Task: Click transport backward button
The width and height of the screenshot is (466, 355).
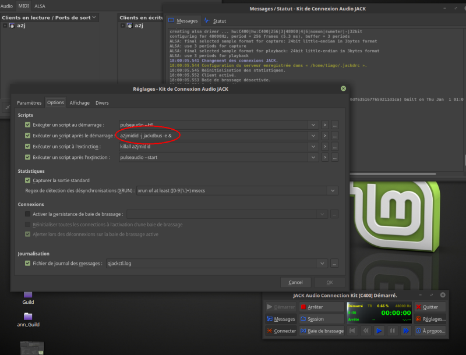Action: point(366,331)
